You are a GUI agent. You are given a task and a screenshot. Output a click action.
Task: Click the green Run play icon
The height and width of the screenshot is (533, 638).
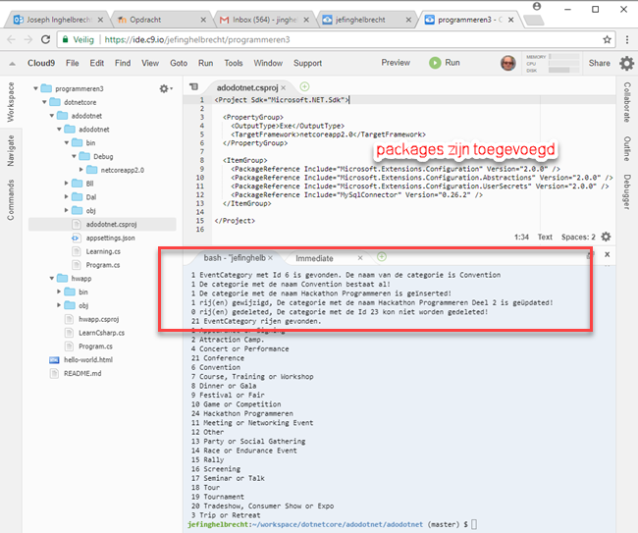435,63
